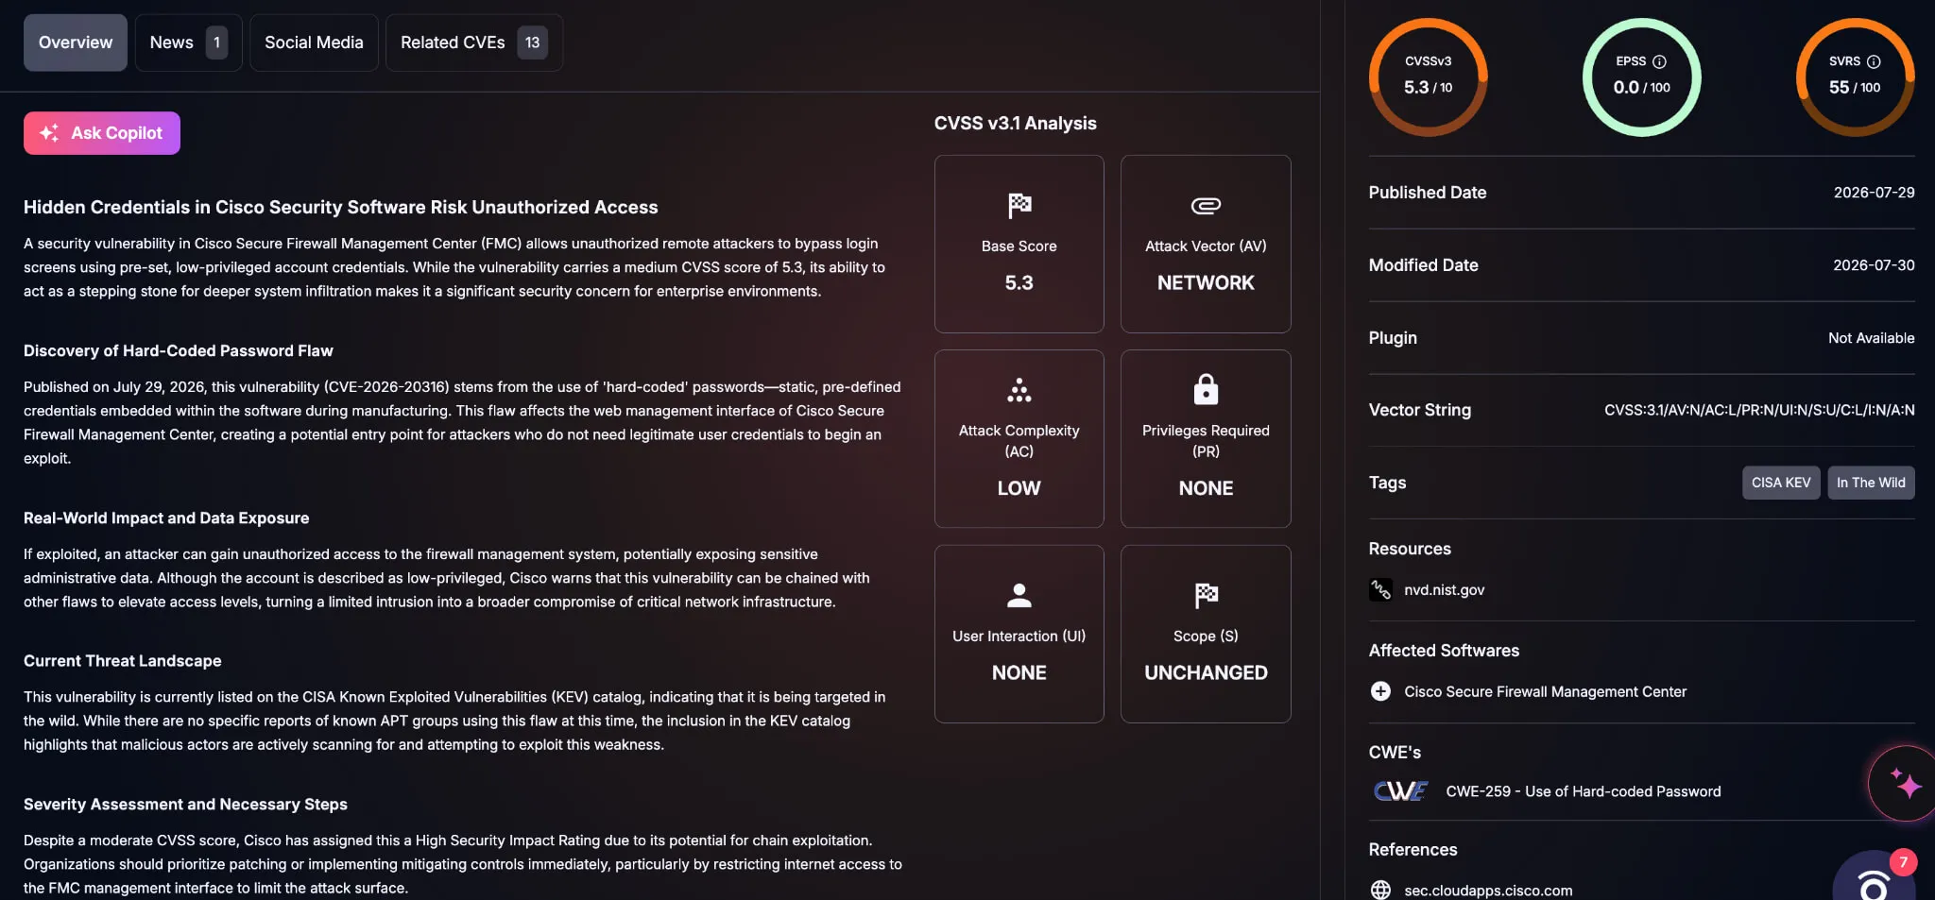Click the Privileges Required NONE value

coord(1206,488)
